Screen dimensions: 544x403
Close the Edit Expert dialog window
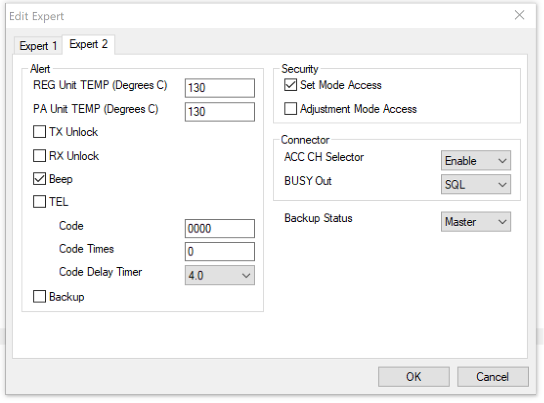(520, 16)
